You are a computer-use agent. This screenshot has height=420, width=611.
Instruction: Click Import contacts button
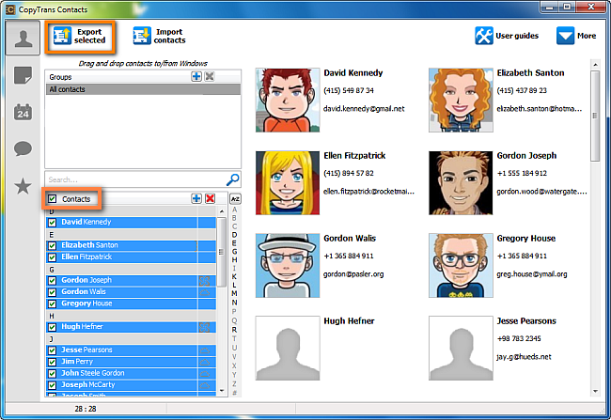click(160, 37)
